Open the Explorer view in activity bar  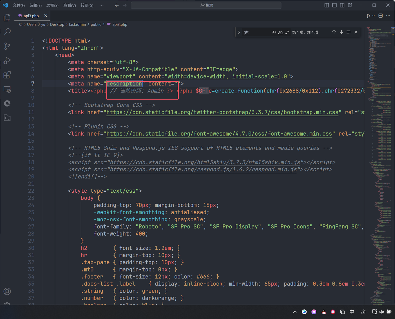(x=7, y=18)
